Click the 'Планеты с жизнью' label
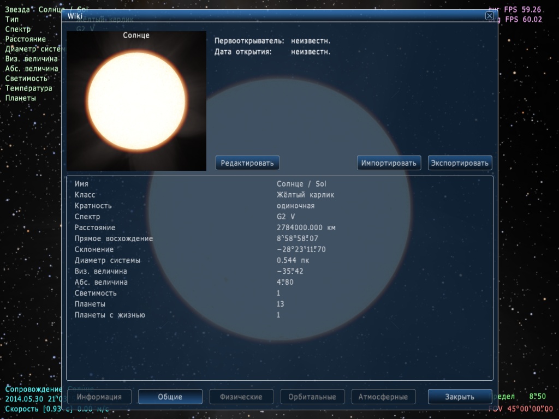Screen dimensions: 559x419 click(x=110, y=315)
